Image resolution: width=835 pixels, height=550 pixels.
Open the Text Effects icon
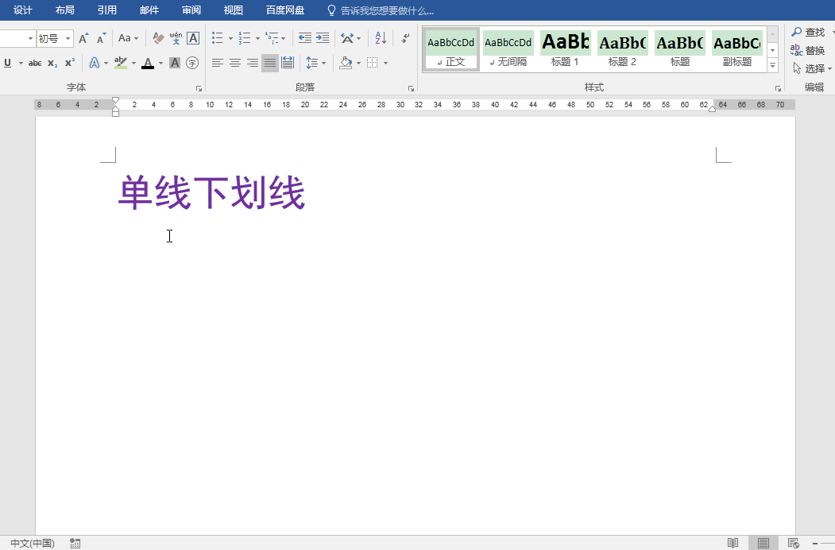pyautogui.click(x=95, y=63)
